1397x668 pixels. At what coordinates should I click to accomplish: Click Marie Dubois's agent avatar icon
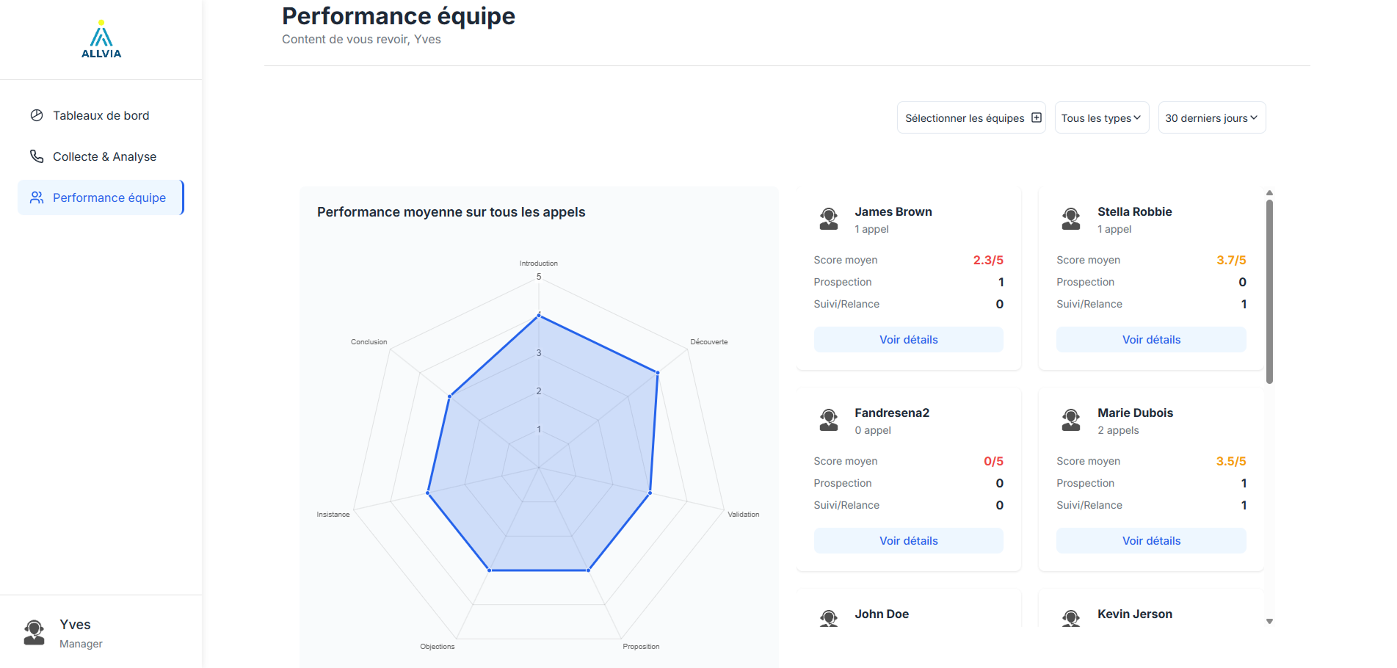coord(1071,420)
